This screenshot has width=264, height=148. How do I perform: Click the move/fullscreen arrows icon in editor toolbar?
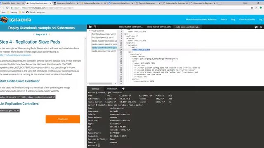tap(261, 27)
